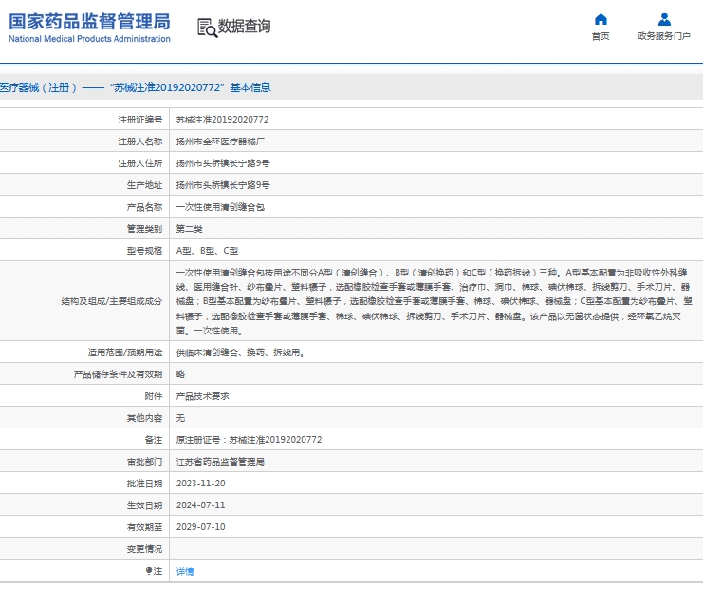Click the 产品储存条件及有效期 label
703x589 pixels.
(x=118, y=374)
